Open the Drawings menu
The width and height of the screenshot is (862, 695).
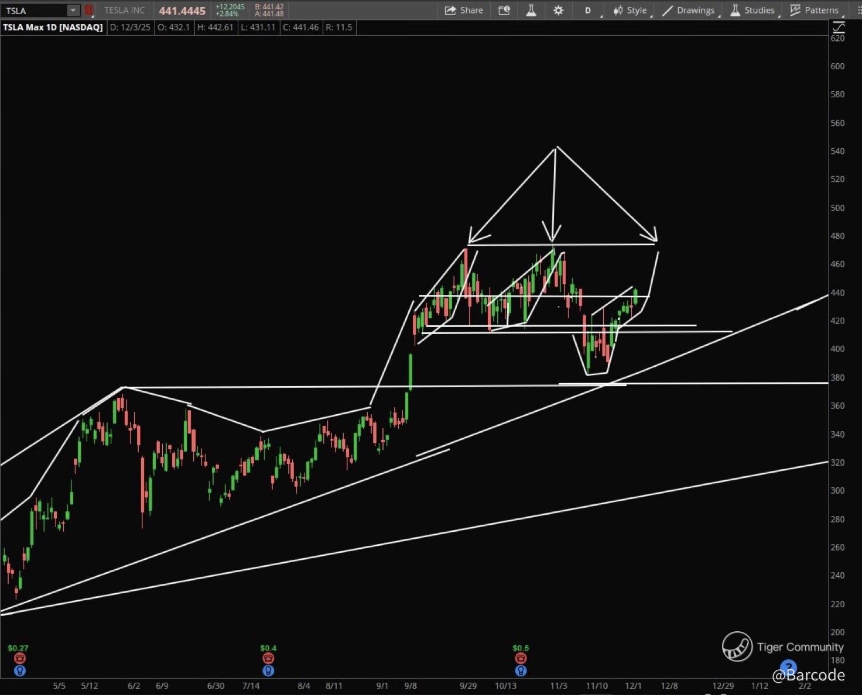coord(689,11)
